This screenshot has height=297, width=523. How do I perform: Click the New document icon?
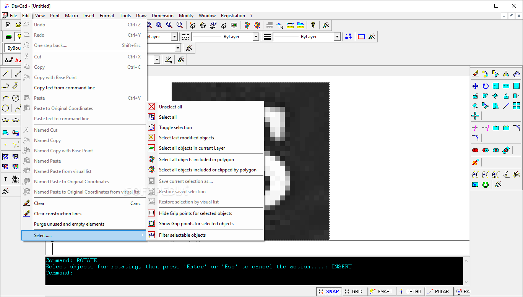coord(8,25)
